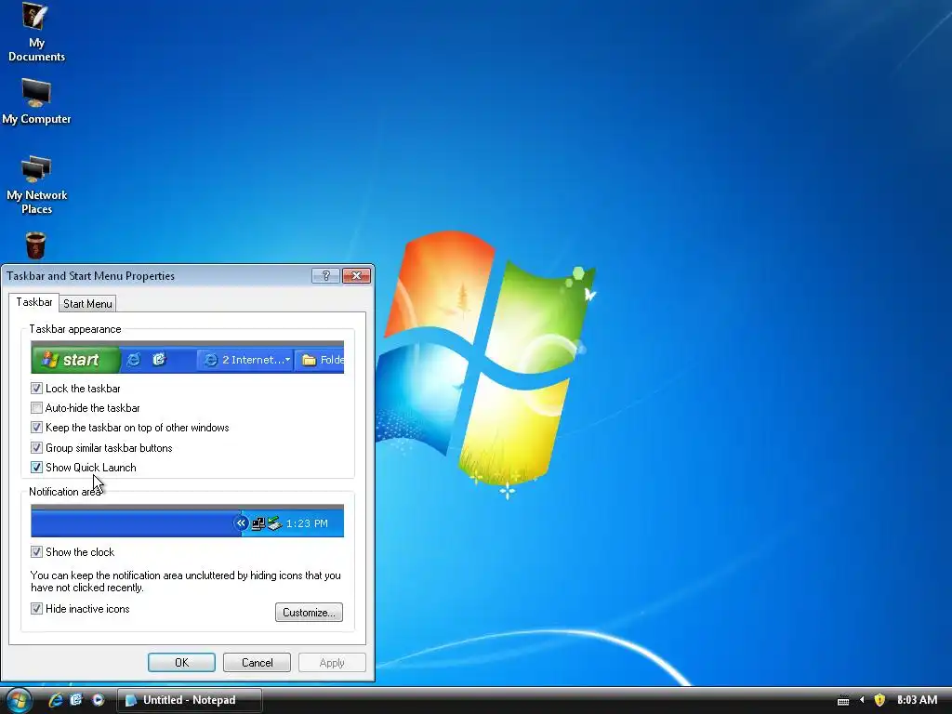Switch to Untitled - Notepad taskbar button
The width and height of the screenshot is (952, 714).
click(x=189, y=700)
